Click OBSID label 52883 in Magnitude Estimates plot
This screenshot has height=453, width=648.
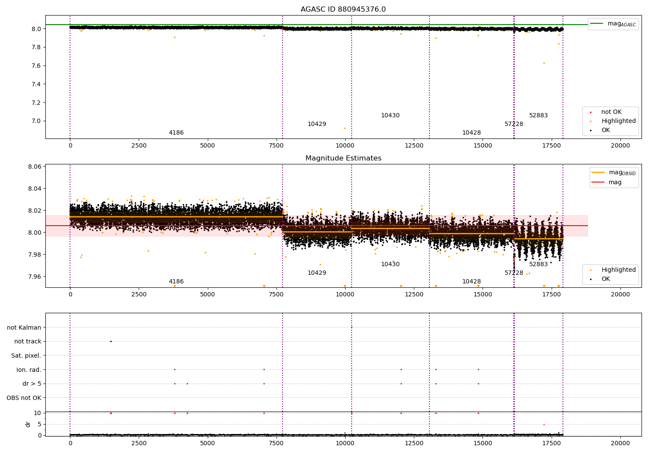coord(538,264)
